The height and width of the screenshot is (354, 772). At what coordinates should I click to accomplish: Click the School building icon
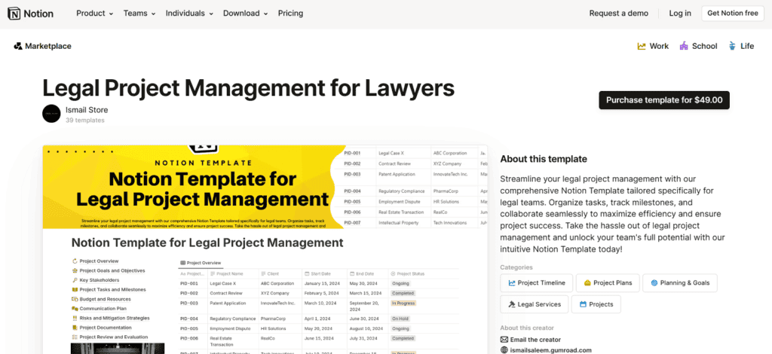pyautogui.click(x=684, y=46)
